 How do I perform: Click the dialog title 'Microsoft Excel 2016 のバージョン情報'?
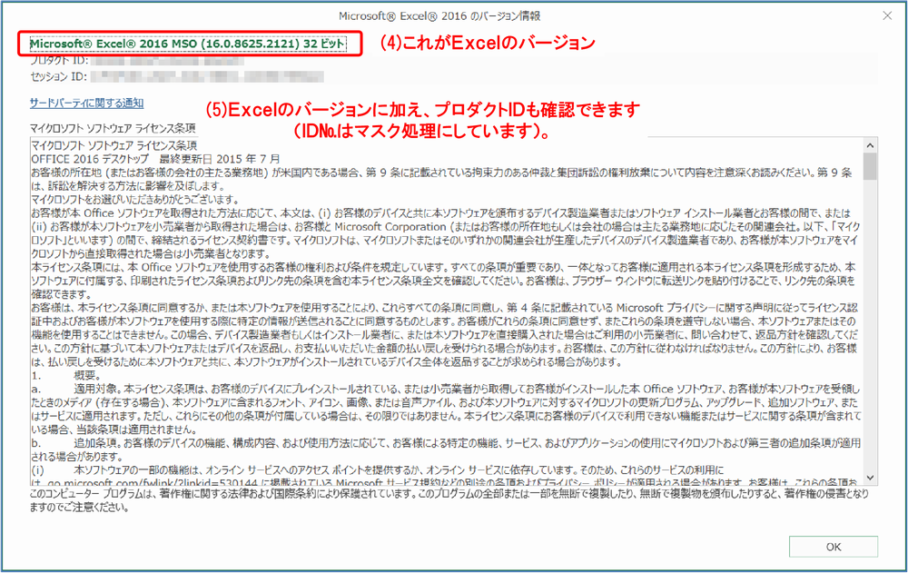(439, 16)
